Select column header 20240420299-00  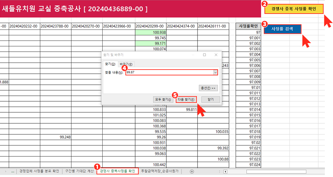(x=151, y=26)
